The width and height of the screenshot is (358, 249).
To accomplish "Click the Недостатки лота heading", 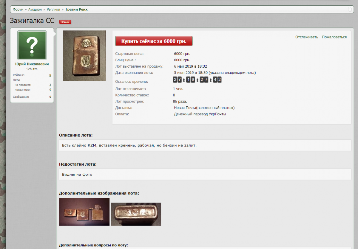I will [x=78, y=164].
